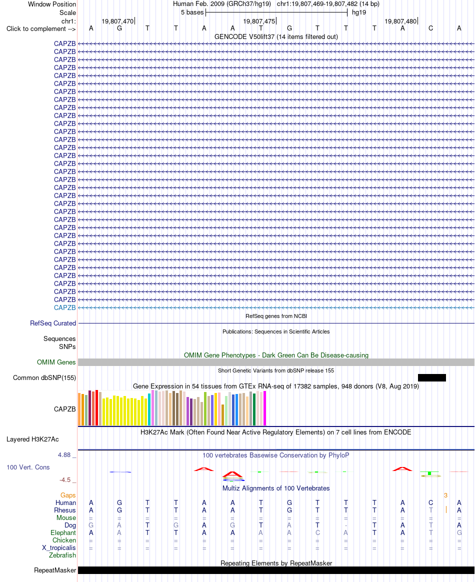The height and width of the screenshot is (582, 475).
Task: Click the hg19 label beside the scale bar
Action: tap(359, 12)
